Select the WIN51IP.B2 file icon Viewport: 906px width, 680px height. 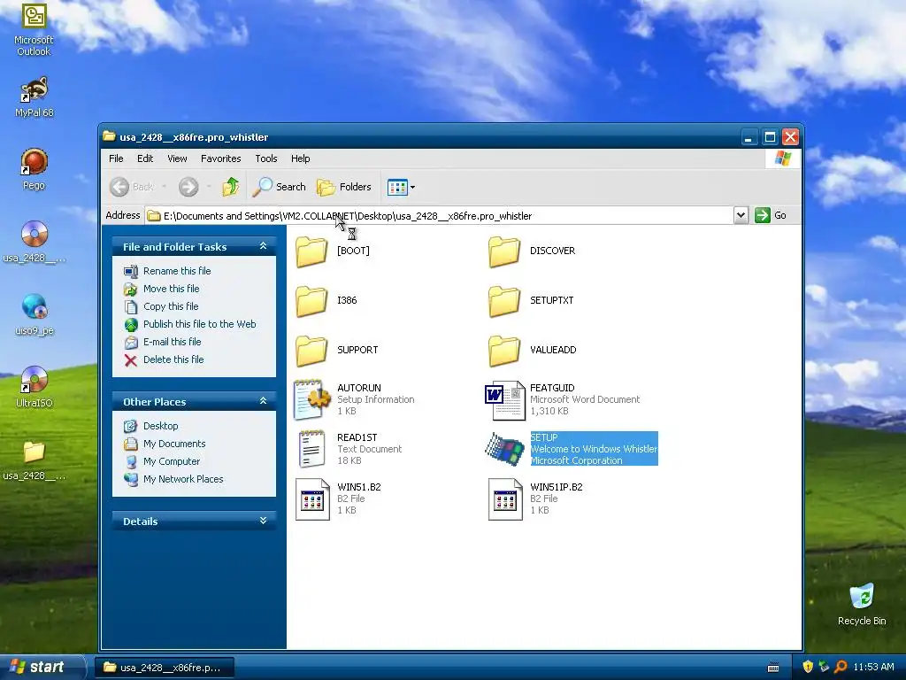[x=505, y=499]
